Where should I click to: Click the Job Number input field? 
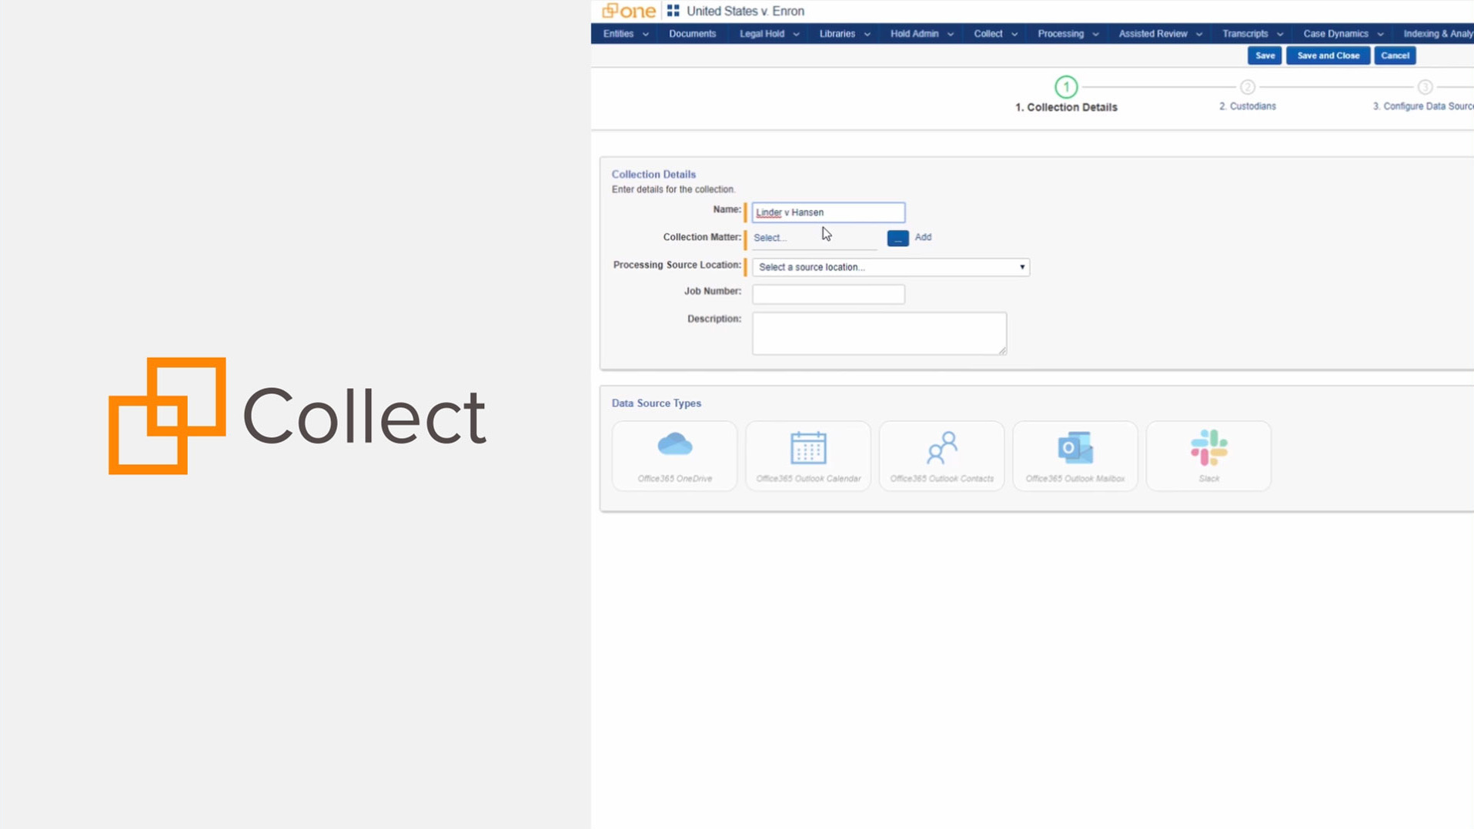pyautogui.click(x=827, y=294)
